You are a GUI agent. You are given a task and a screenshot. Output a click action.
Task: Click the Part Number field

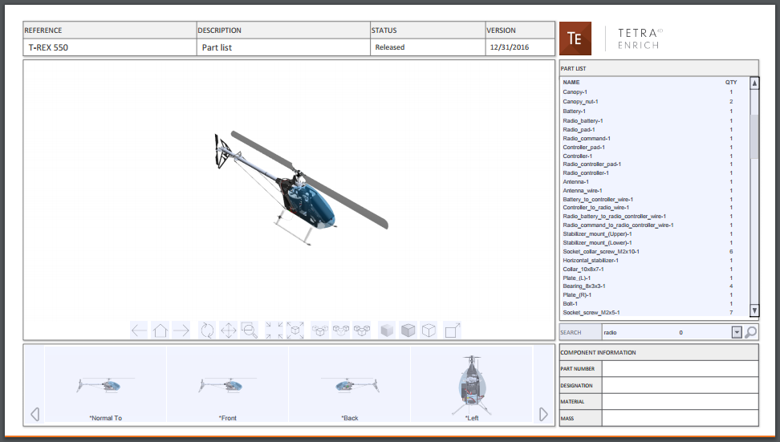pyautogui.click(x=680, y=368)
